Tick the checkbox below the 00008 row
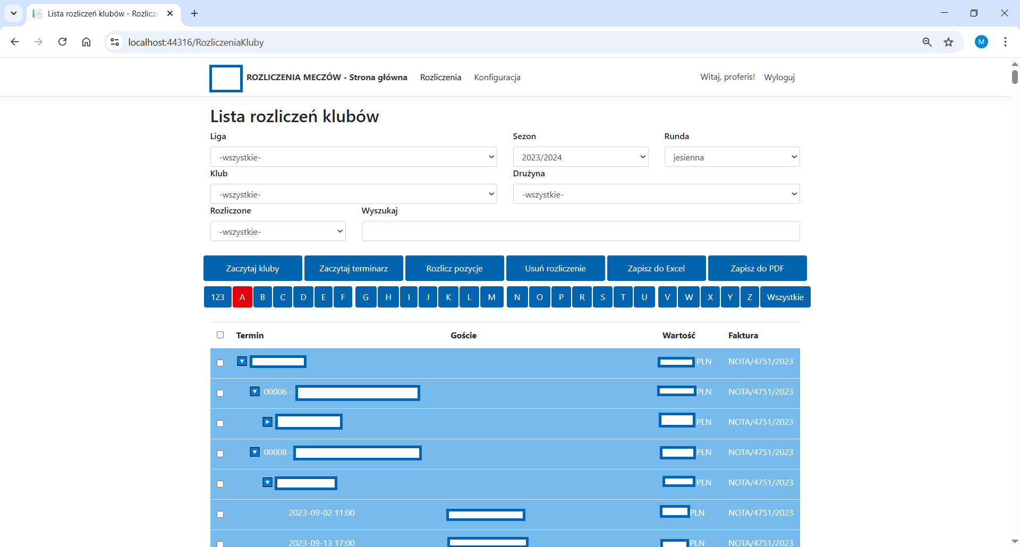The height and width of the screenshot is (547, 1020). (x=220, y=484)
